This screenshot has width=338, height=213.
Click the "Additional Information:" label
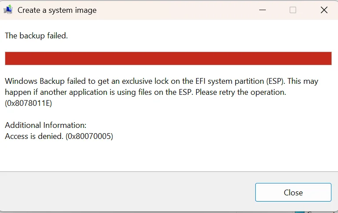point(45,125)
